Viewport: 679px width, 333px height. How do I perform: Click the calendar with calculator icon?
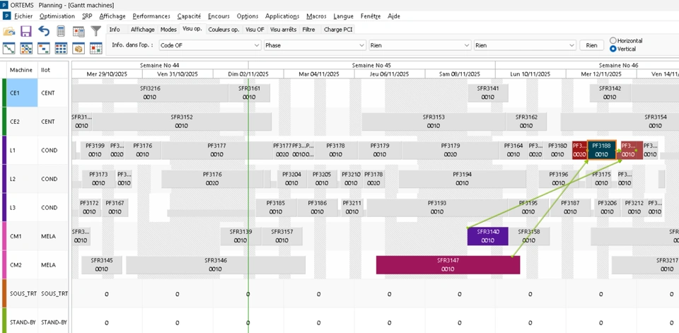[79, 31]
